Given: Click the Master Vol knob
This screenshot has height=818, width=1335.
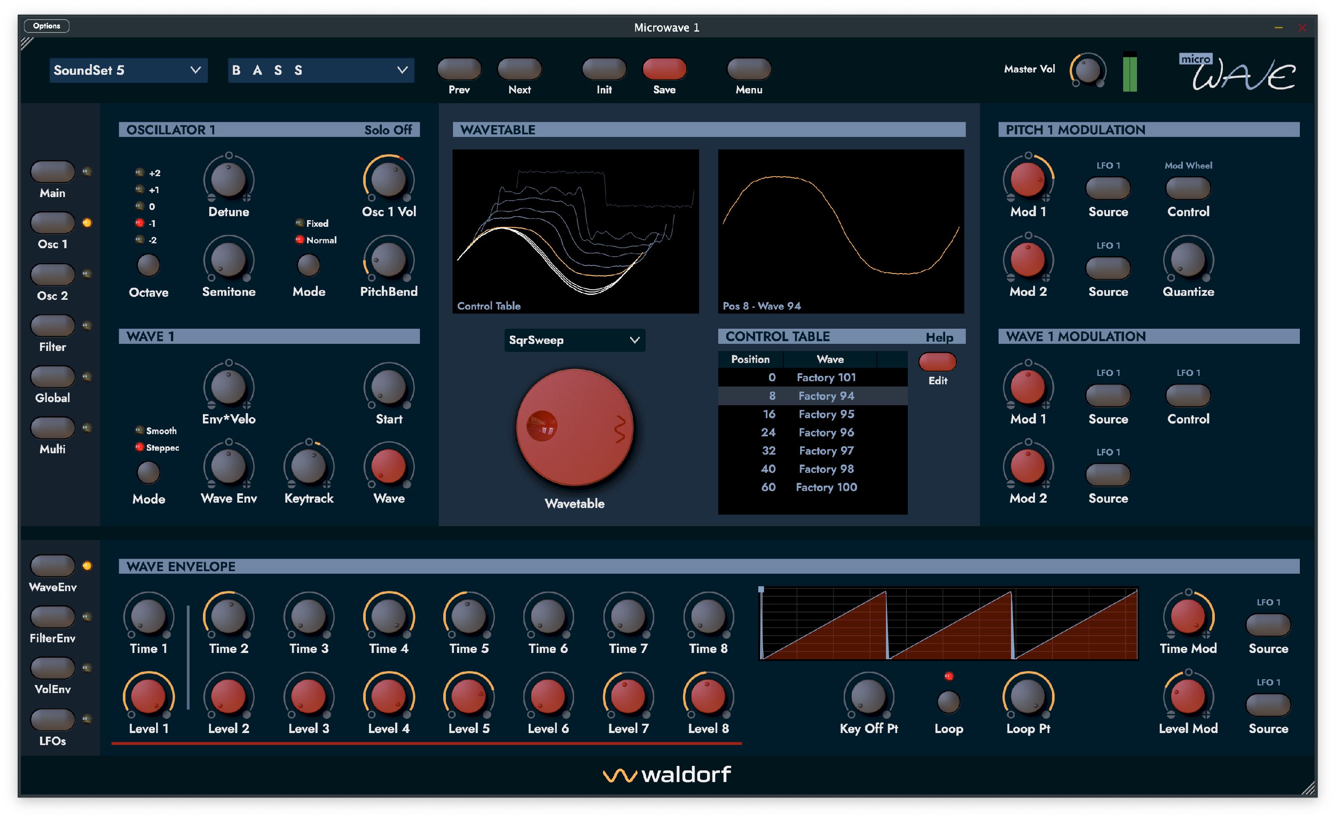Looking at the screenshot, I should click(1088, 71).
